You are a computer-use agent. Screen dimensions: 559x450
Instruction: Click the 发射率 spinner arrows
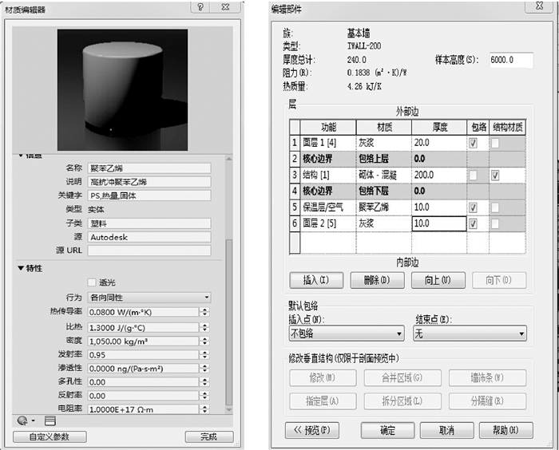pyautogui.click(x=204, y=355)
